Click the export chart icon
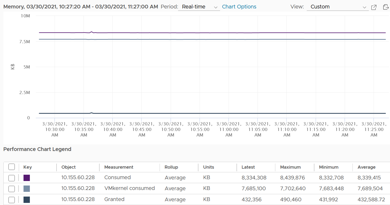Screen dimensions: 390x205 pyautogui.click(x=386, y=7)
